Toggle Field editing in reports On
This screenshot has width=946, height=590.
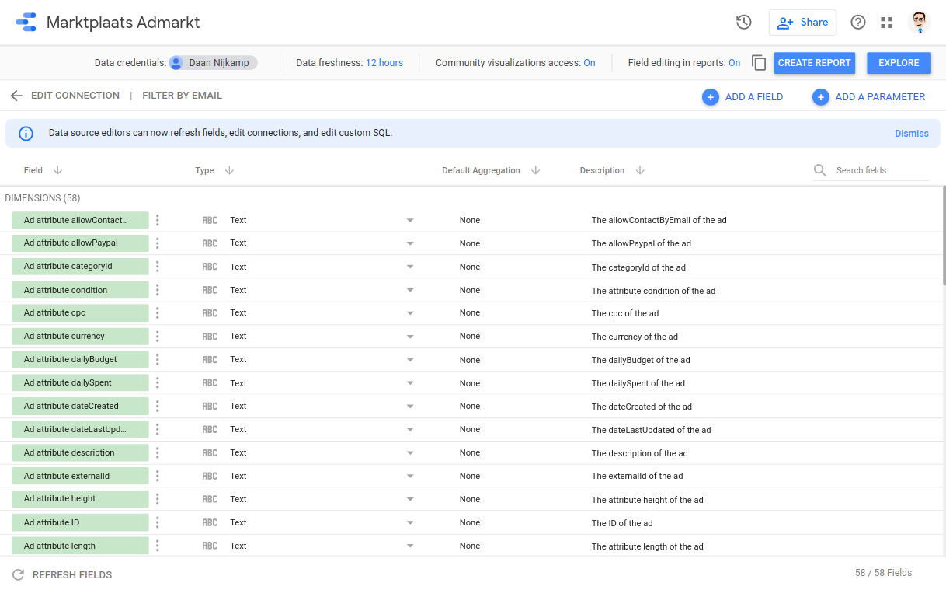tap(734, 63)
